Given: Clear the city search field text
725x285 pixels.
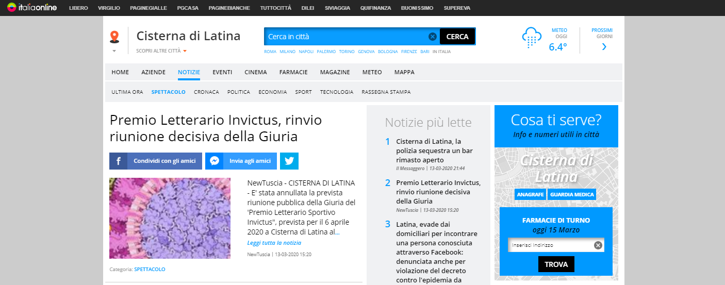Looking at the screenshot, I should 433,37.
